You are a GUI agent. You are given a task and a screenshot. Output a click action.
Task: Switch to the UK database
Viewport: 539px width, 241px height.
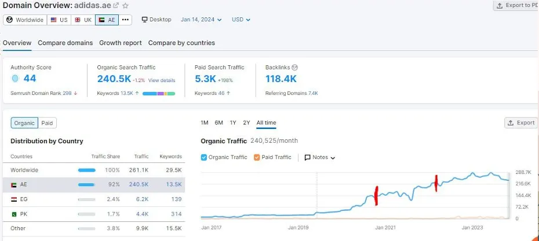point(83,20)
